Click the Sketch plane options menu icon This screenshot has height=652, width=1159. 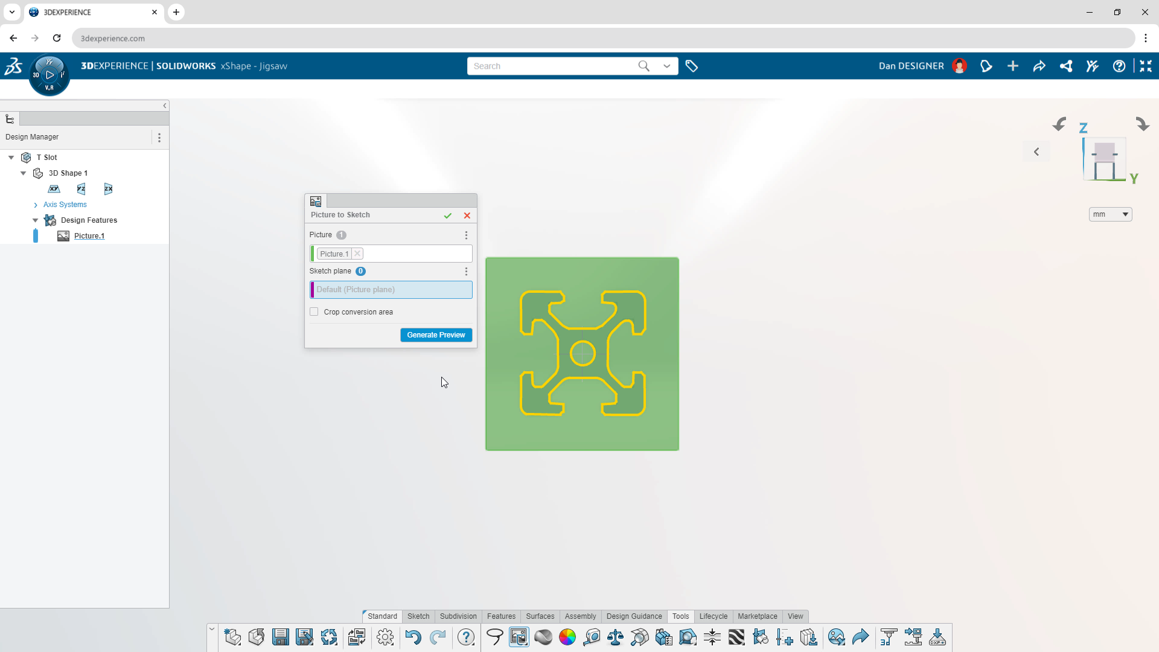tap(467, 270)
